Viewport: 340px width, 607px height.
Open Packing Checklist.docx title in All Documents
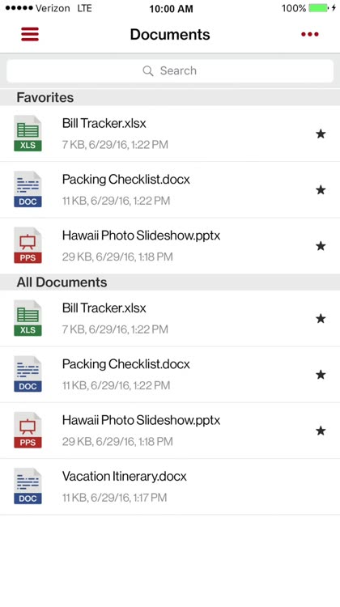[125, 364]
